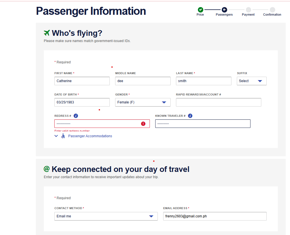Screen dimensions: 290x235
Task: Click the Price step label
Action: click(x=200, y=15)
